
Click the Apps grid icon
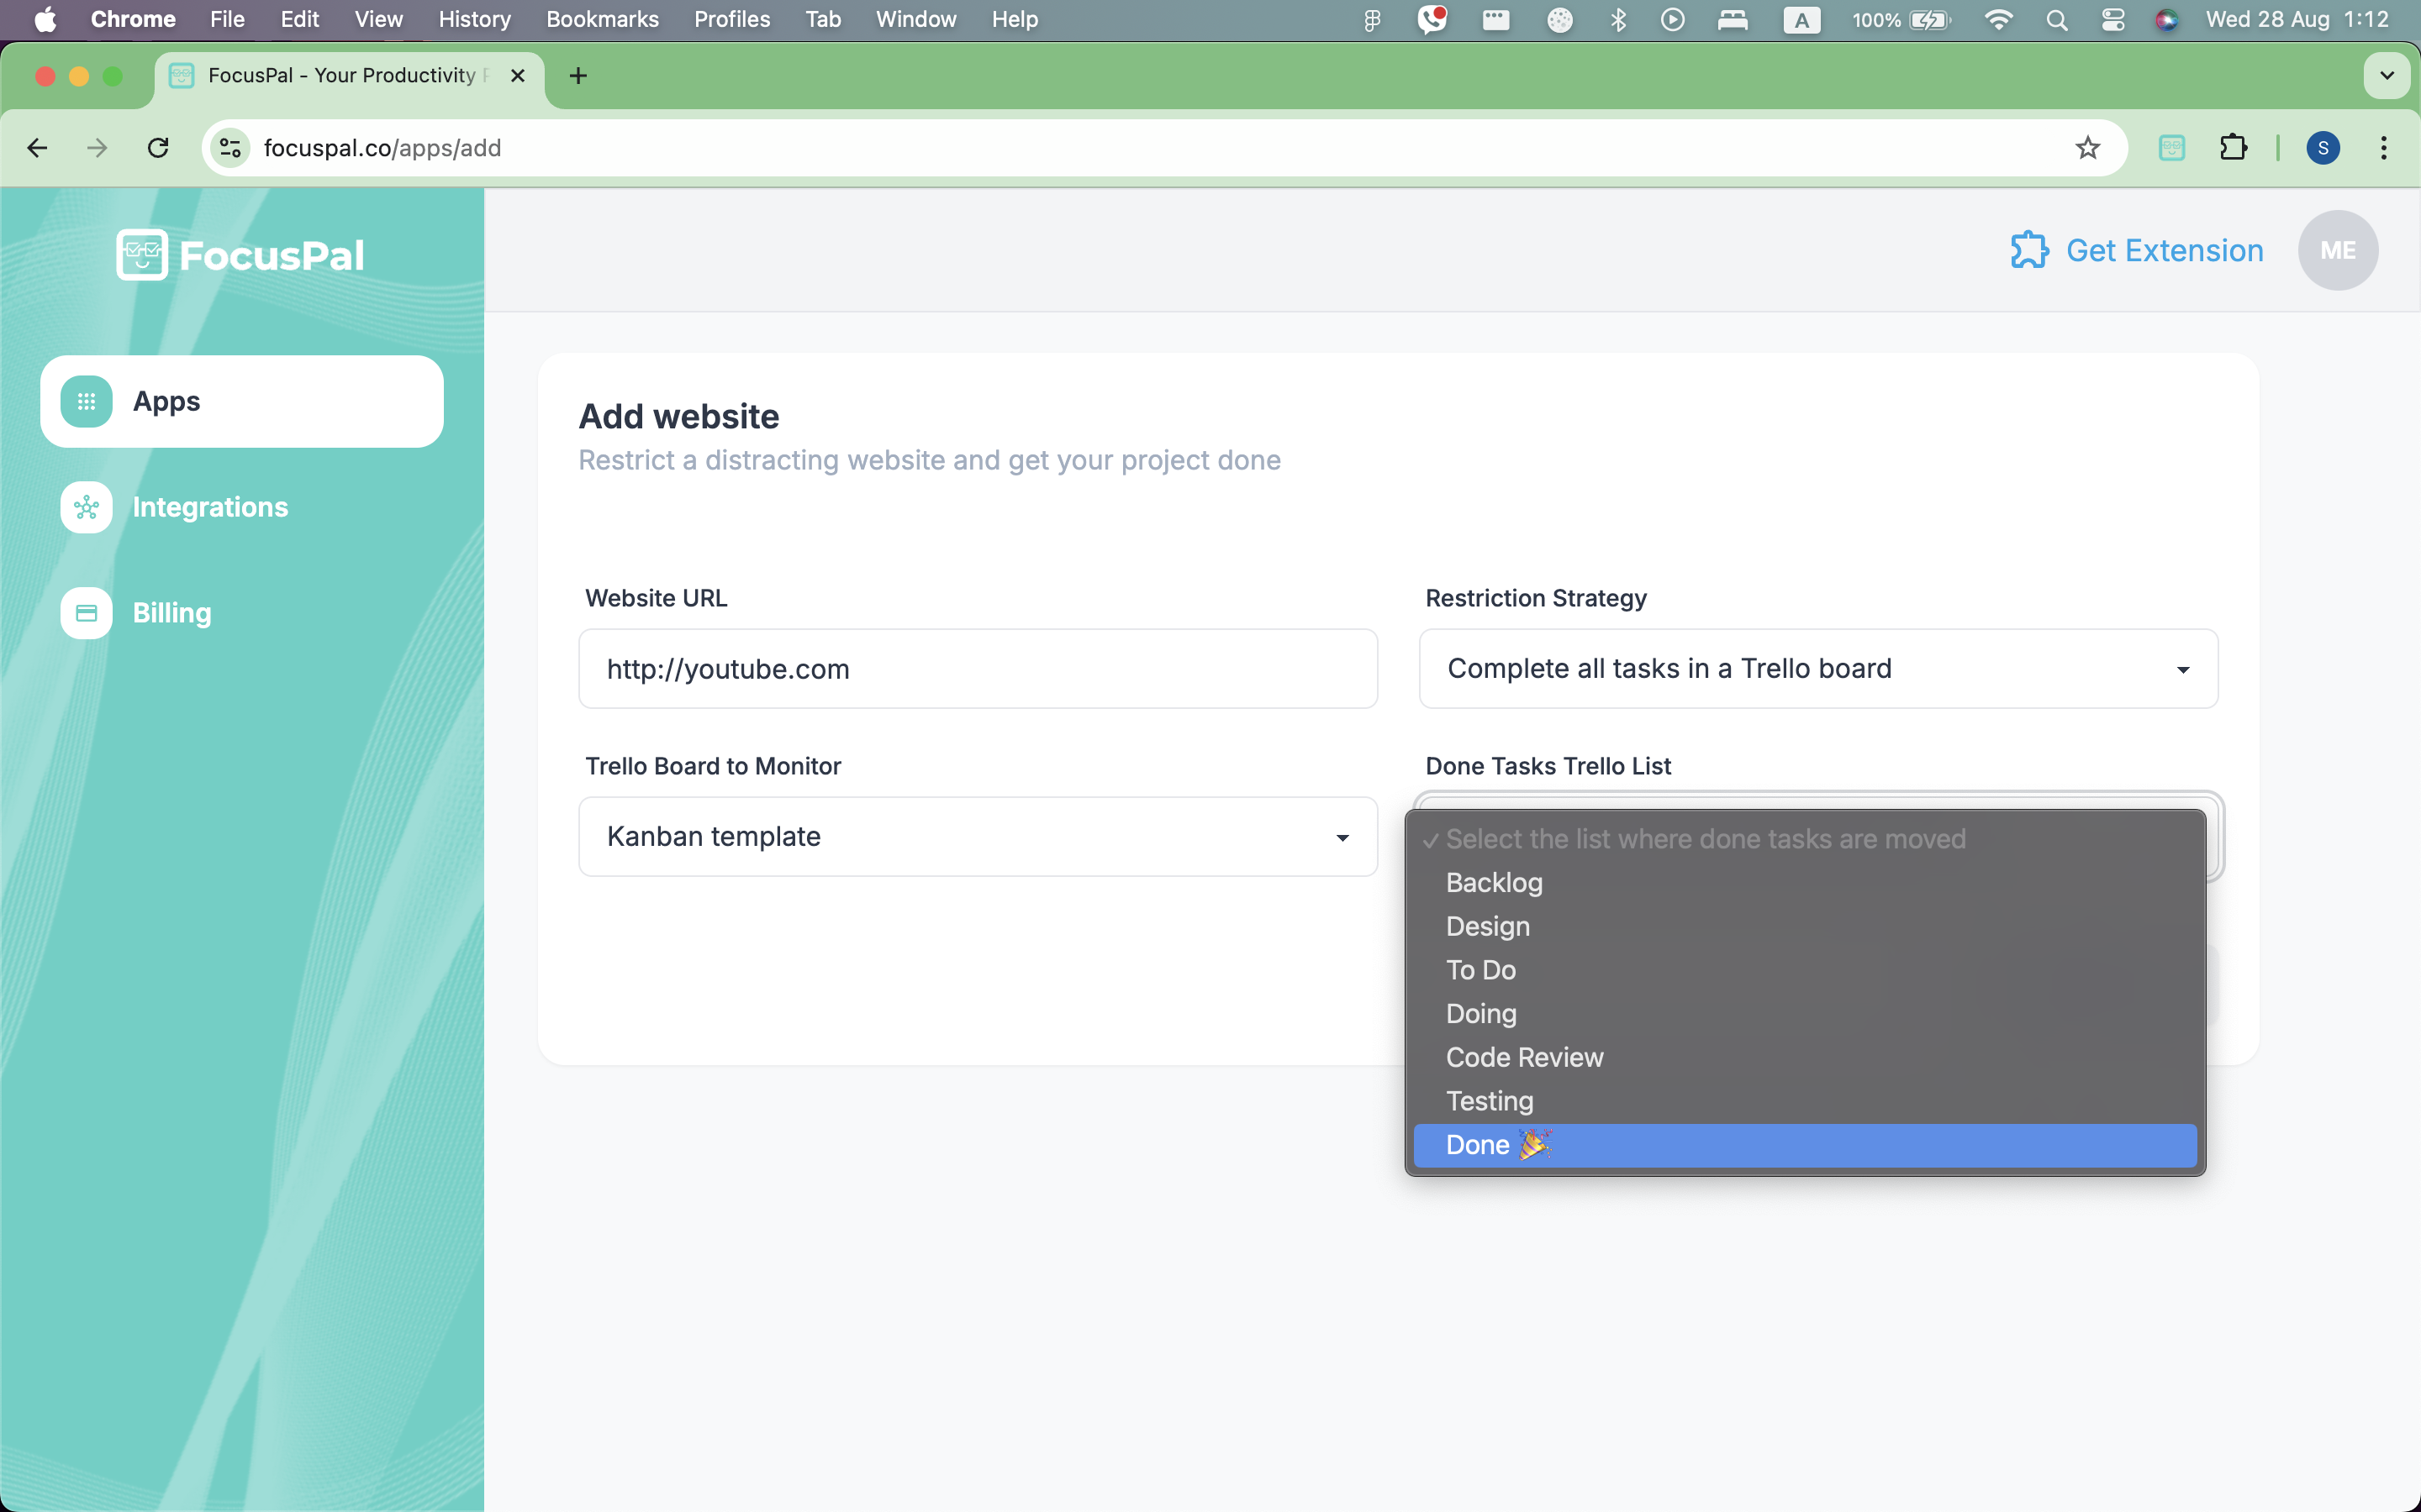[86, 401]
